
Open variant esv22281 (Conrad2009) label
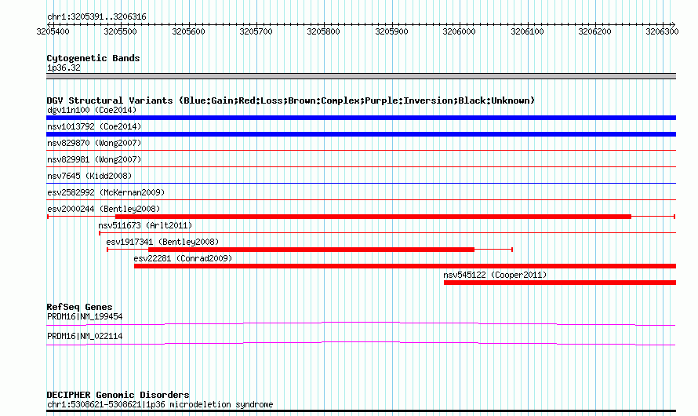(x=183, y=258)
